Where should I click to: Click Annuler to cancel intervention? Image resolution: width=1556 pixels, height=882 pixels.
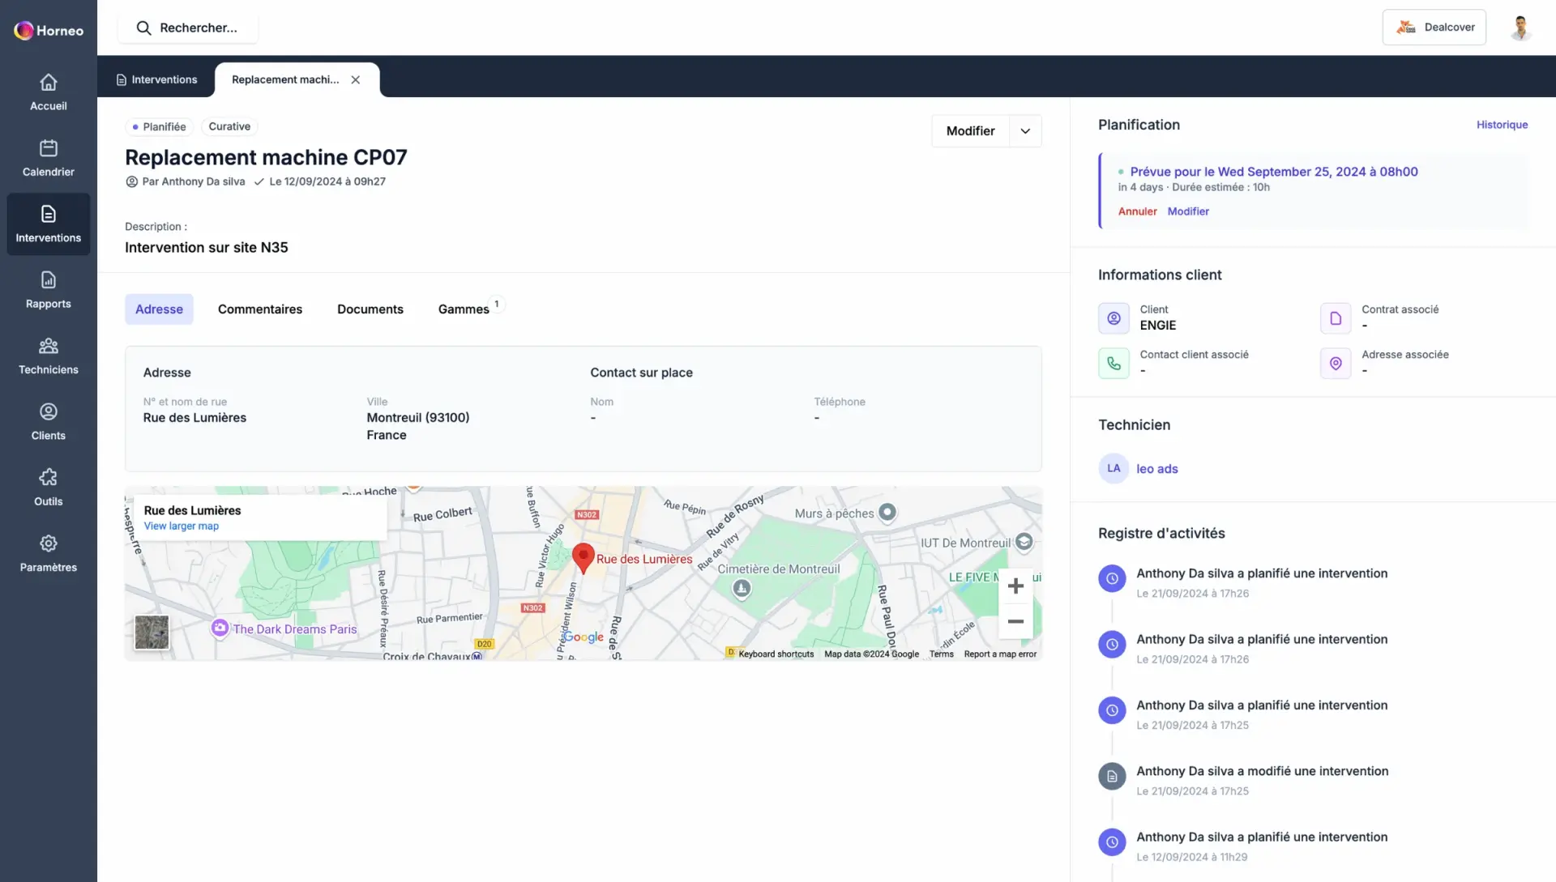click(1136, 211)
